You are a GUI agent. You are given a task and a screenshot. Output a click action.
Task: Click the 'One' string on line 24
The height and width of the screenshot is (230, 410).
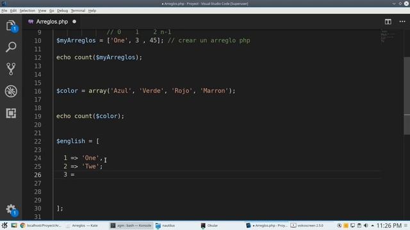pyautogui.click(x=90, y=158)
